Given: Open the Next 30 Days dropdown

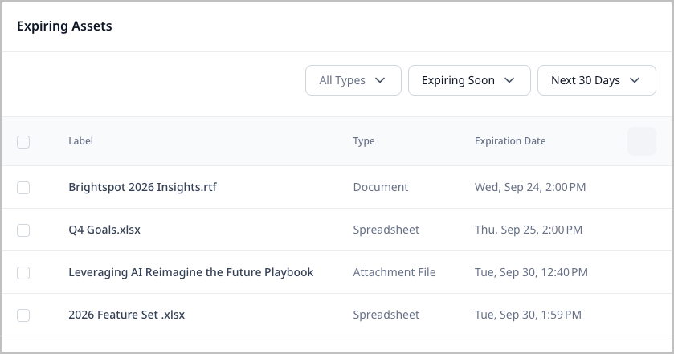Looking at the screenshot, I should (596, 80).
